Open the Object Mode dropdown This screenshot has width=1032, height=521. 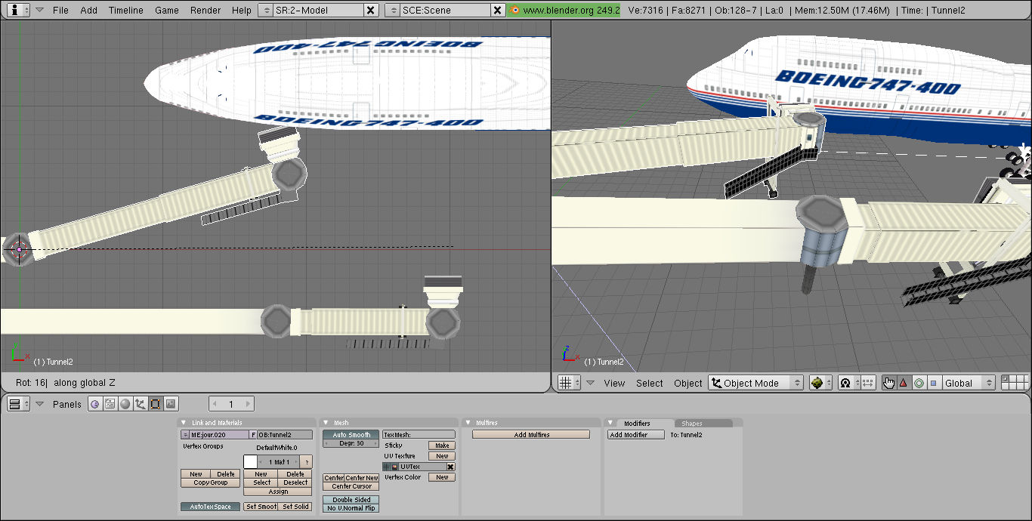coord(755,383)
